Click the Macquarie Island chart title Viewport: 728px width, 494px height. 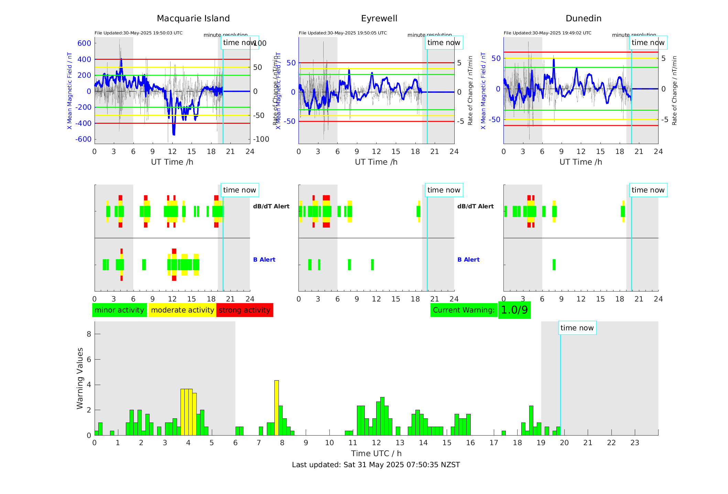coord(193,19)
